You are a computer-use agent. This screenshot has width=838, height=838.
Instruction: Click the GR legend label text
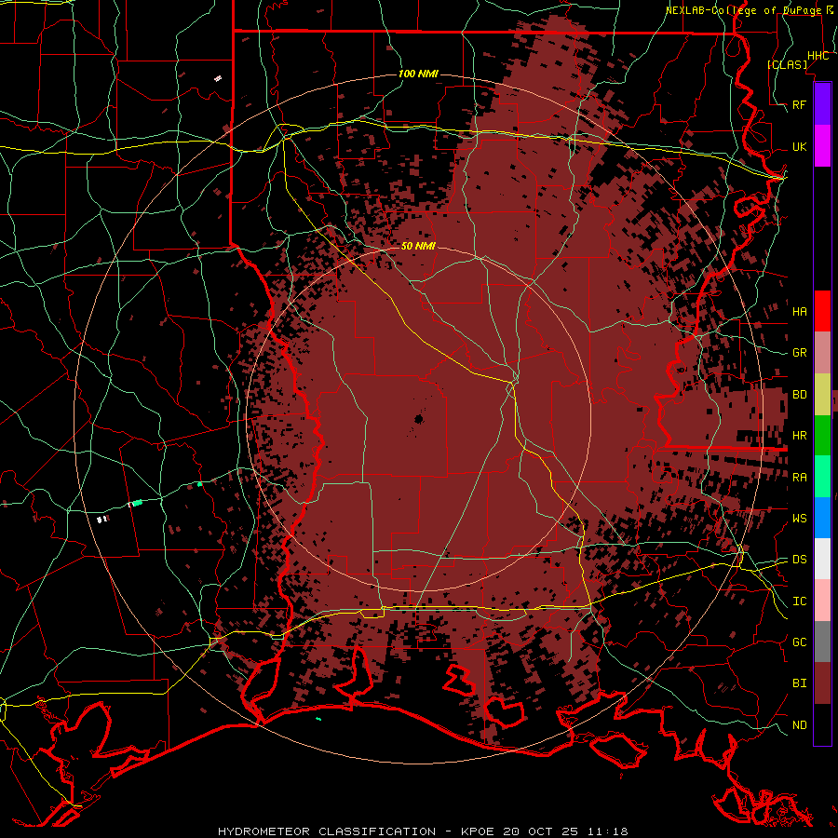coord(800,353)
